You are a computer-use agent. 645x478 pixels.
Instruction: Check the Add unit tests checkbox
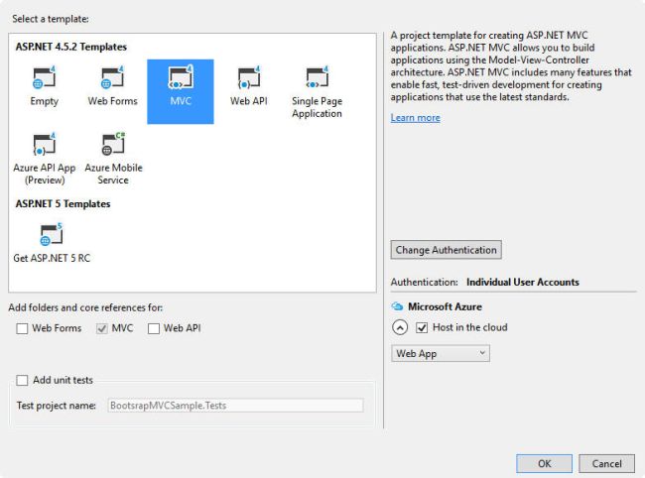tap(22, 380)
